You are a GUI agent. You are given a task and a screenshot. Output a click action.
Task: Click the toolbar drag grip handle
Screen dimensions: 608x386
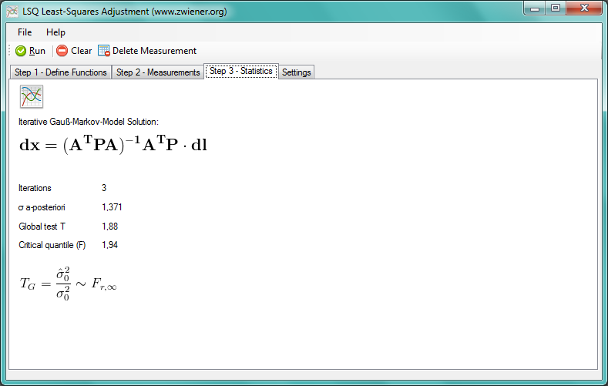[9, 51]
